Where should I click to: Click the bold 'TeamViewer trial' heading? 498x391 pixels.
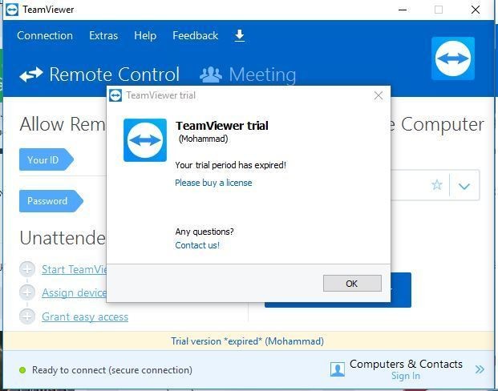click(x=222, y=126)
